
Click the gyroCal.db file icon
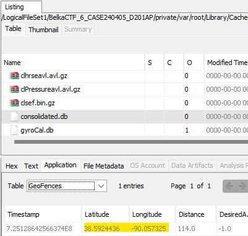[14, 130]
